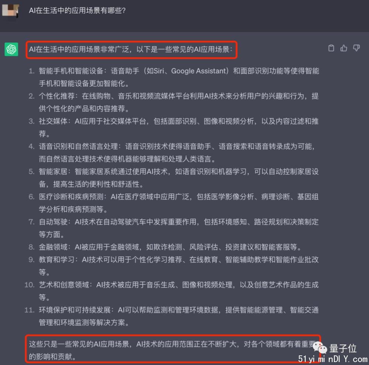
Task: Click the WeChat watermark logo
Action: (x=320, y=348)
